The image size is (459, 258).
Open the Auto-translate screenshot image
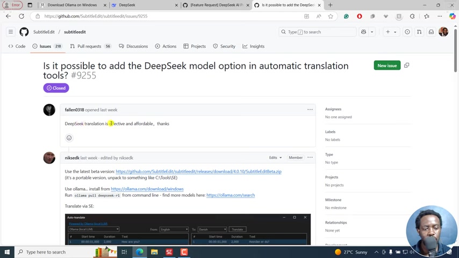(188, 230)
